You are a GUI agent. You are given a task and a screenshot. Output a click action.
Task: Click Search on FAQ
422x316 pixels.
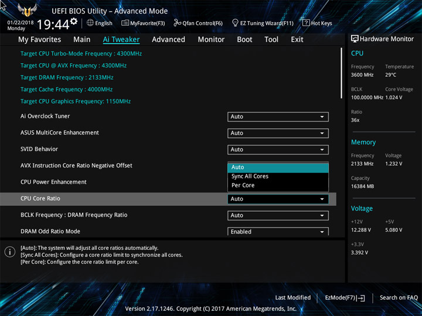(399, 297)
